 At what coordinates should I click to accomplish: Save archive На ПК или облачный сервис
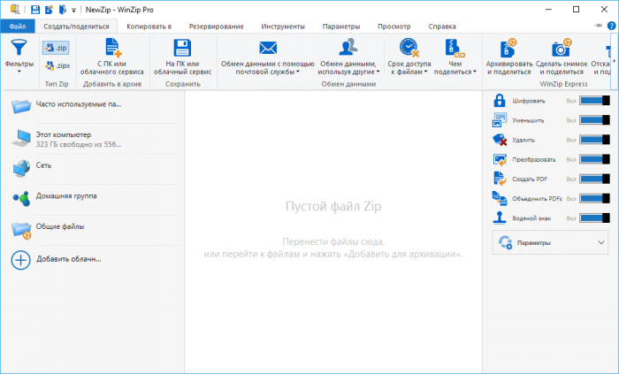click(182, 57)
